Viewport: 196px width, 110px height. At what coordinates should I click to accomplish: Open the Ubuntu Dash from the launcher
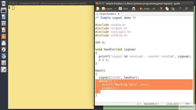4,4
